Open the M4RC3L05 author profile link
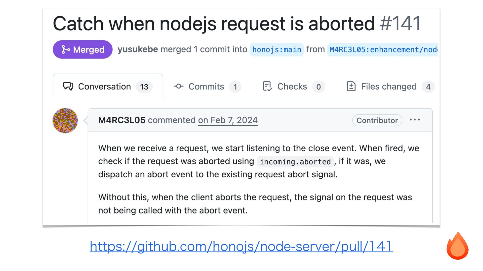 tap(122, 120)
